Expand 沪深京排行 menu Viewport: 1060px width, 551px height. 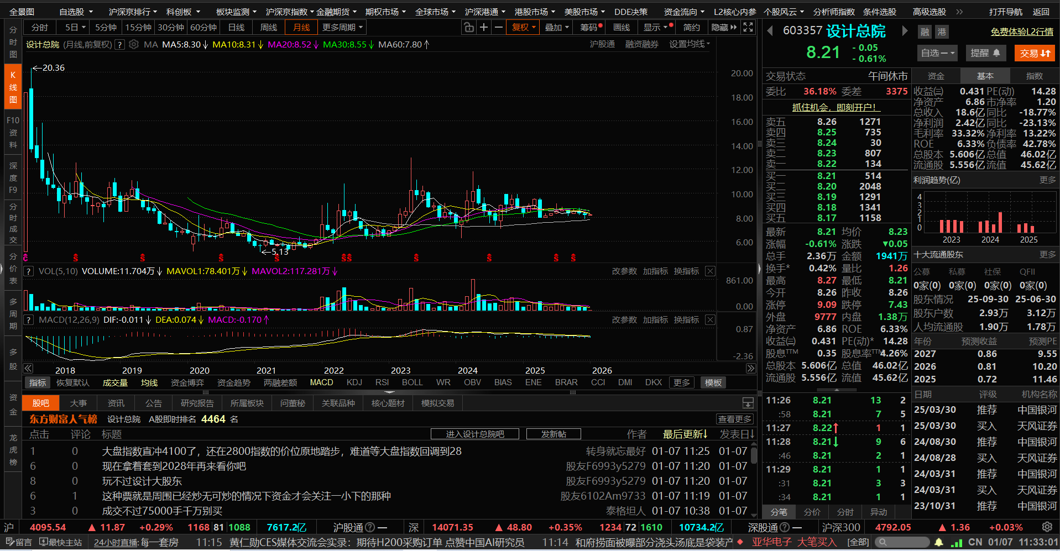[133, 12]
